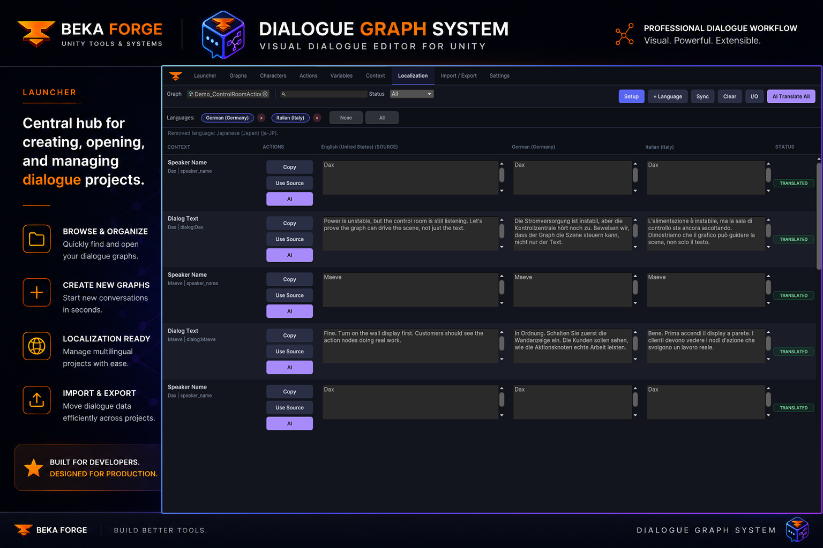Click TRANSLATED status badge of Dialog Text Dax row
Viewport: 823px width, 548px height.
coord(794,239)
